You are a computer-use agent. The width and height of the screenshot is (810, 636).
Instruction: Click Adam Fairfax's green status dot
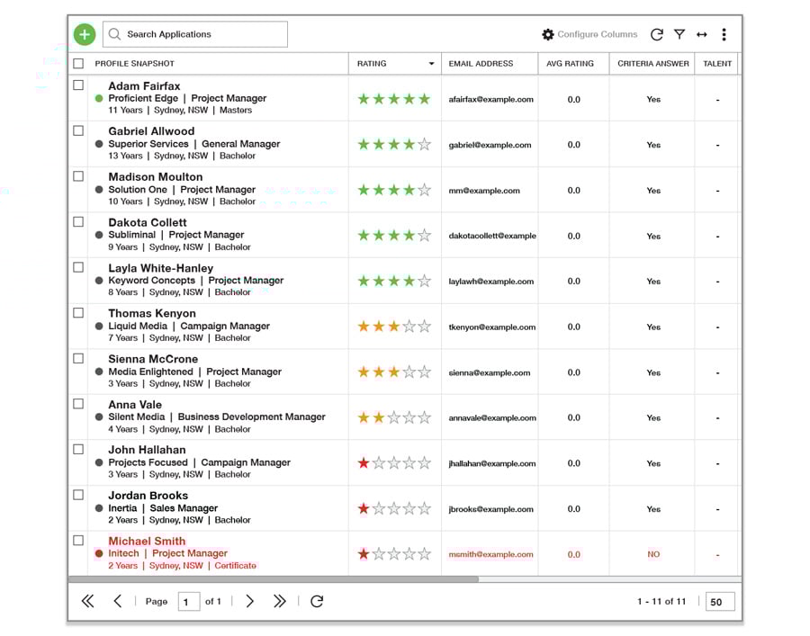click(x=99, y=98)
